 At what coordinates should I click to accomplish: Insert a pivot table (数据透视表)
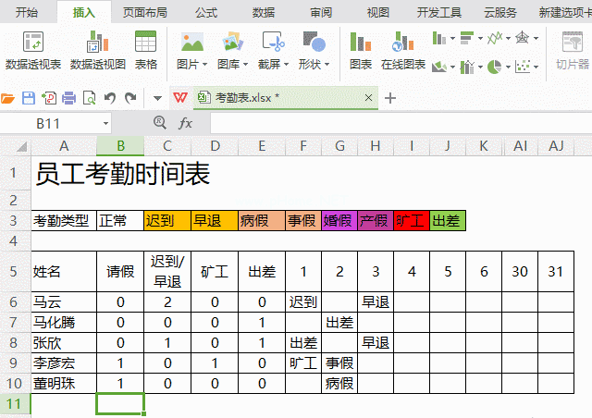33,50
